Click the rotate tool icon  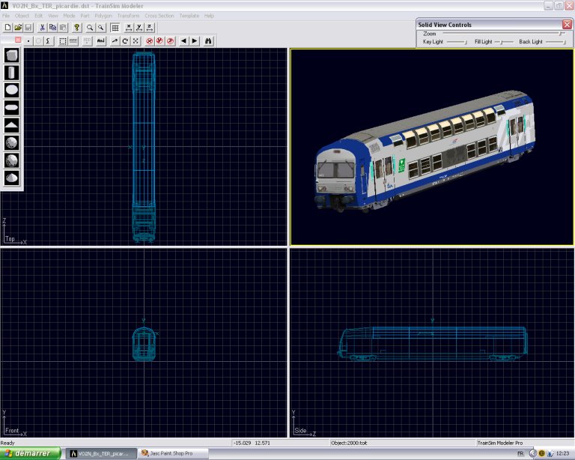[x=125, y=41]
